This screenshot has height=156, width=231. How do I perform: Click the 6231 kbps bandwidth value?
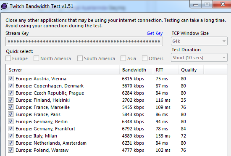click(x=133, y=143)
